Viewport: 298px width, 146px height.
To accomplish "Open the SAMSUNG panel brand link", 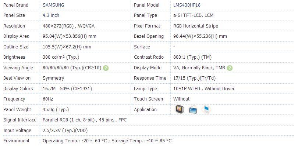I will 53,5.
